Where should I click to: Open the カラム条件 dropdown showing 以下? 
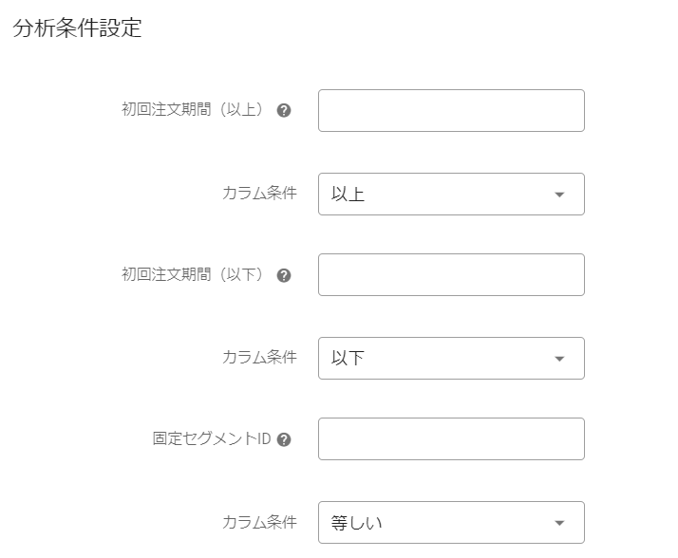(x=451, y=358)
